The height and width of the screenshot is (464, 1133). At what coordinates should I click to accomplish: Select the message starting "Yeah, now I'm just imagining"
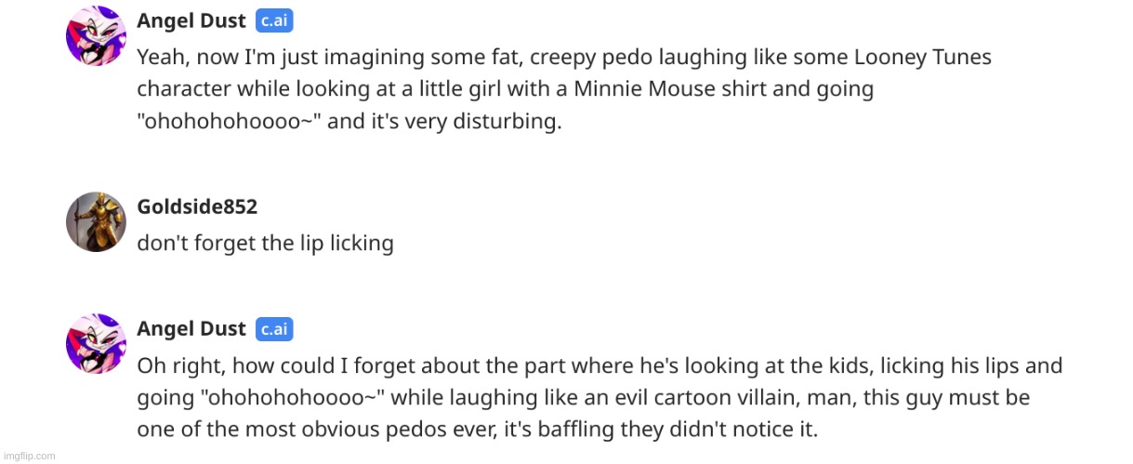(564, 89)
